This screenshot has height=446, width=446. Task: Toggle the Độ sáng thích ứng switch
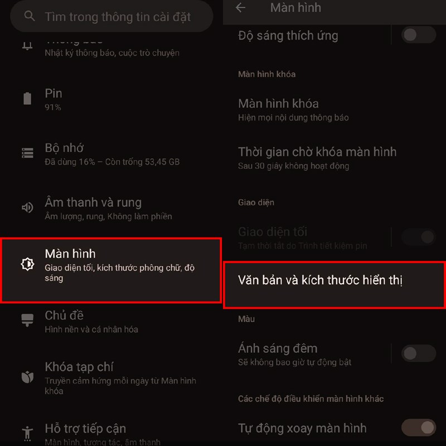(419, 35)
